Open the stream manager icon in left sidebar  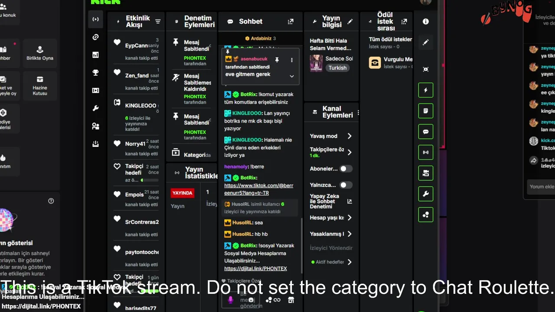tap(95, 19)
